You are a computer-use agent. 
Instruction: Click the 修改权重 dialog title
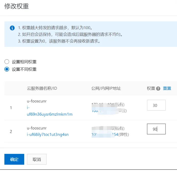click(17, 6)
